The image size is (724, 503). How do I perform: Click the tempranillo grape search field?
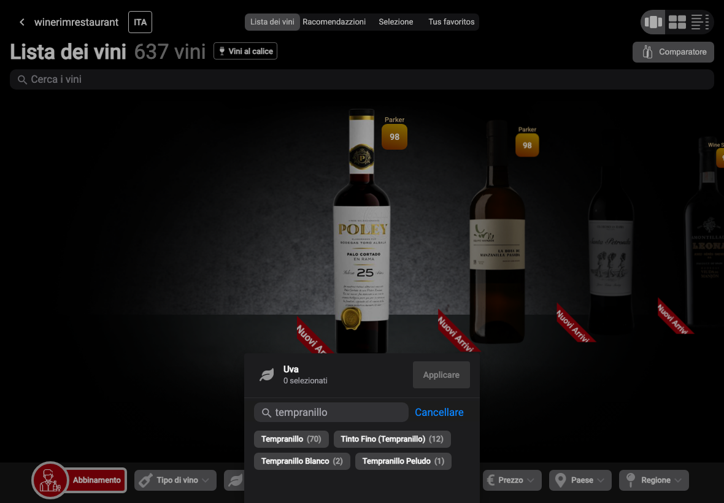point(331,412)
